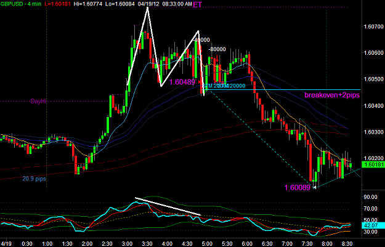
Task: Click 1.60400 on the price axis
Action: coord(373,105)
